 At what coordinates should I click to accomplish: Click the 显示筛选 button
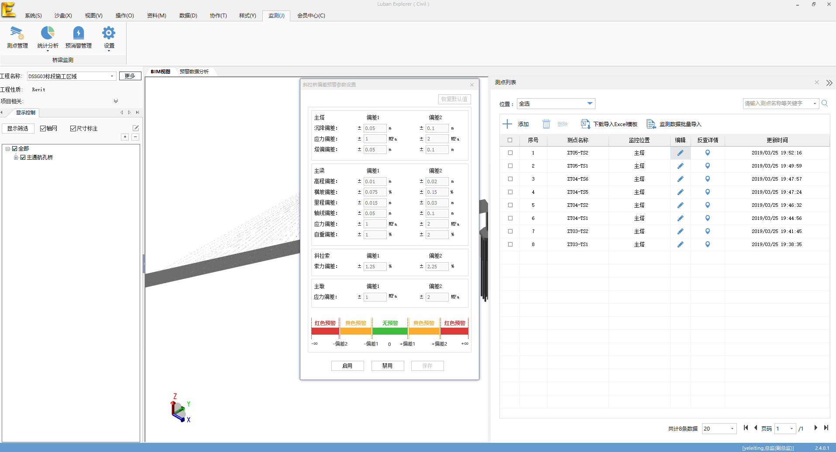tap(18, 128)
